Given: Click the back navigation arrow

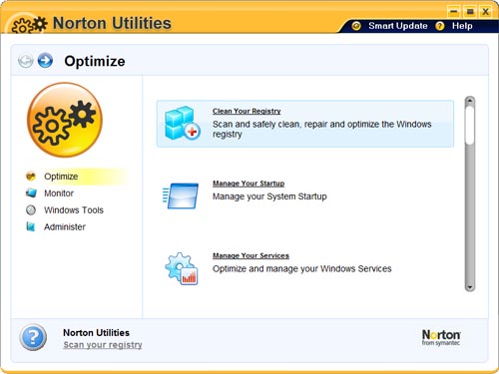Looking at the screenshot, I should tap(26, 61).
